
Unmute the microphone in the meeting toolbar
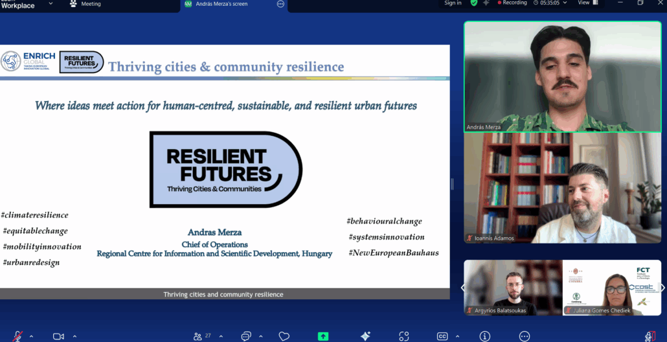point(18,336)
